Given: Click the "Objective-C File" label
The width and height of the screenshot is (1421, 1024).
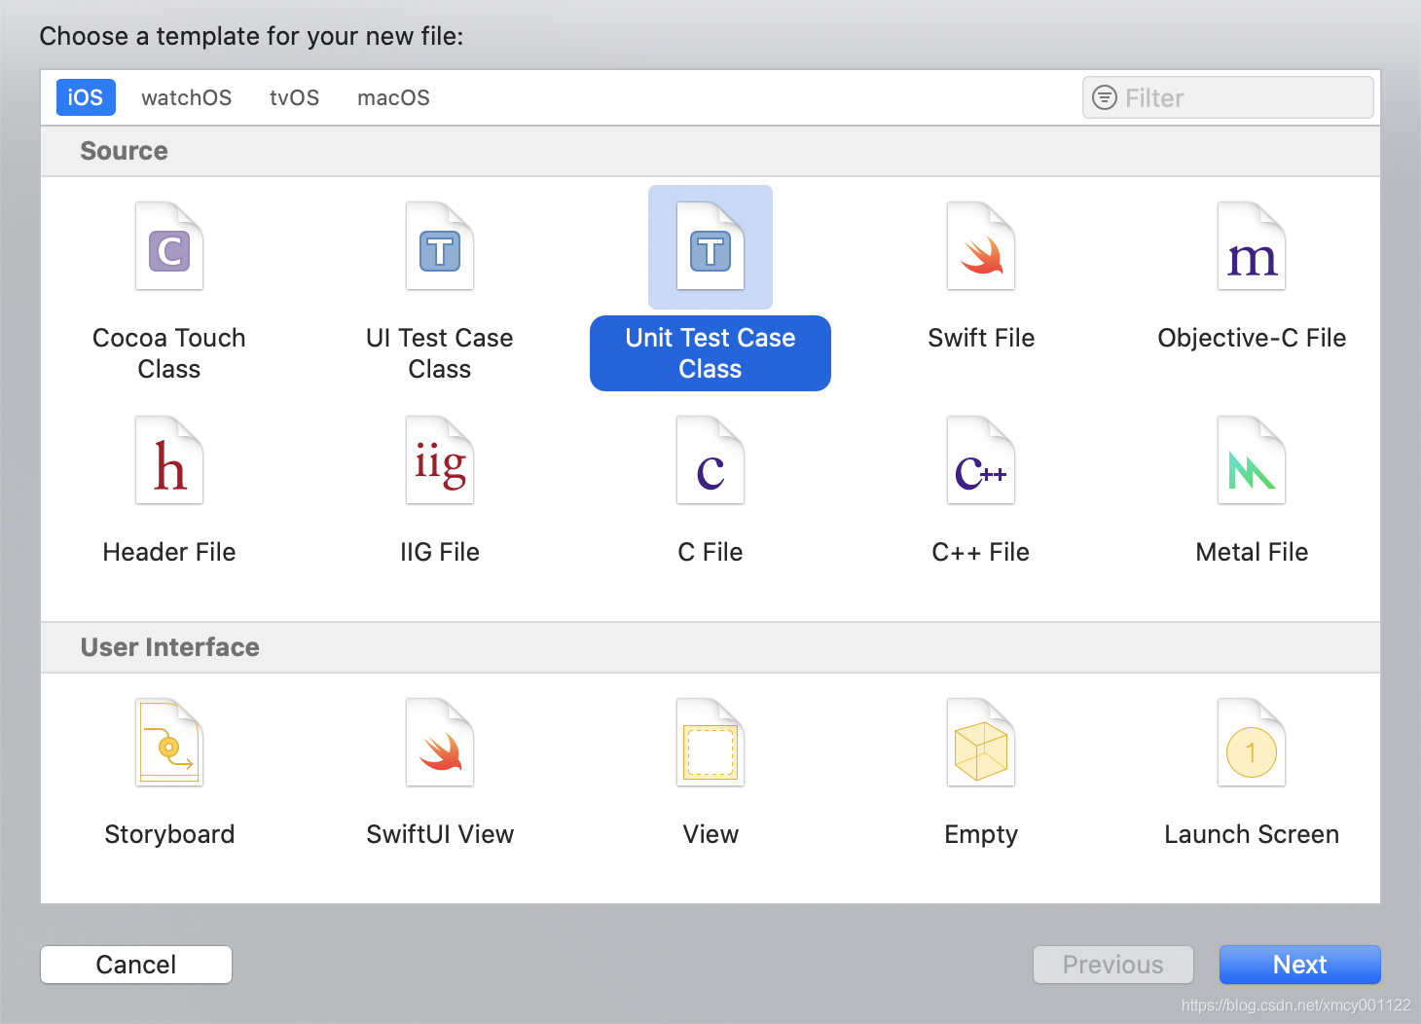Looking at the screenshot, I should tap(1252, 338).
